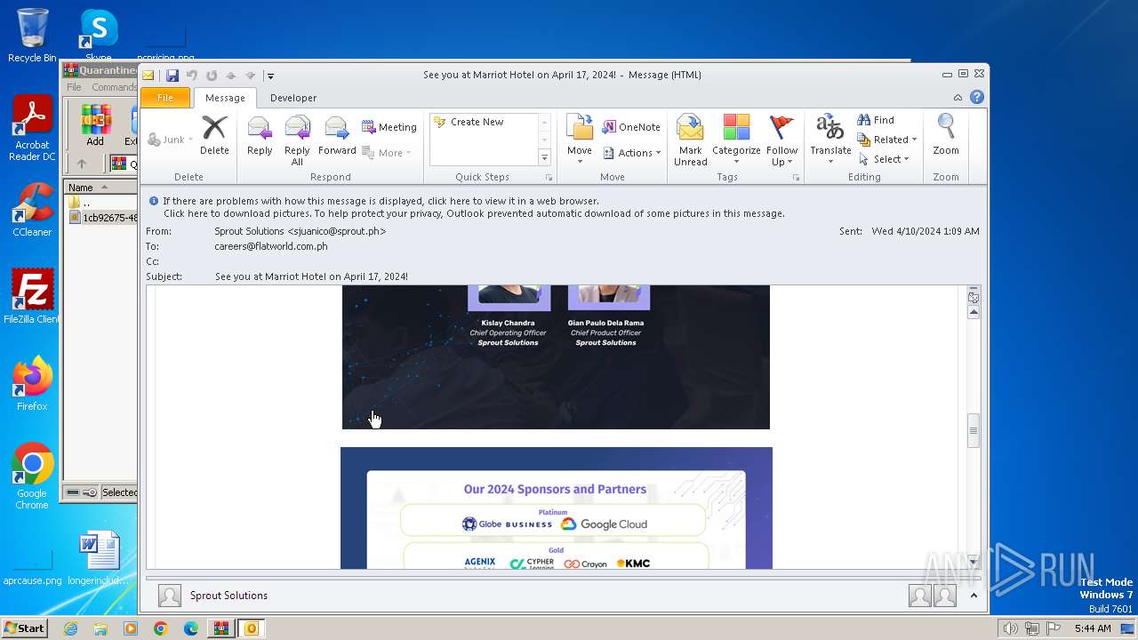
Task: Open Google Chrome desktop shortcut
Action: [x=32, y=476]
